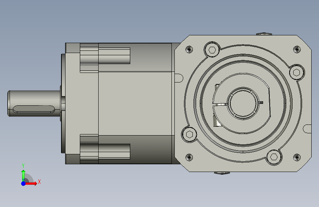Pick the countersunk screw in lower-right flange corner
This screenshot has width=319, height=207.
[x=297, y=157]
